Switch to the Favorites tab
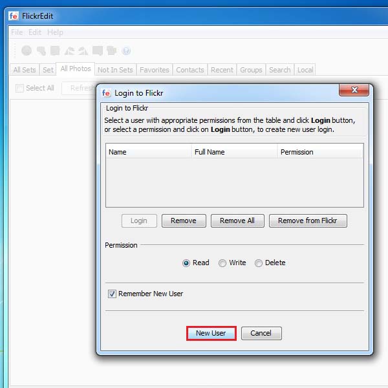This screenshot has width=388, height=388. [x=155, y=70]
